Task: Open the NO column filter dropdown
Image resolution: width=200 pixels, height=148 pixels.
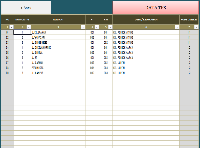Action: (11, 27)
